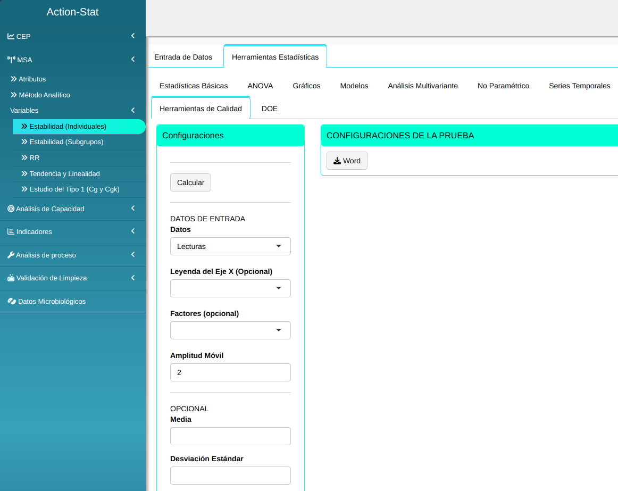Open the Leyenda del Eje X dropdown
Image resolution: width=618 pixels, height=491 pixels.
pos(230,288)
